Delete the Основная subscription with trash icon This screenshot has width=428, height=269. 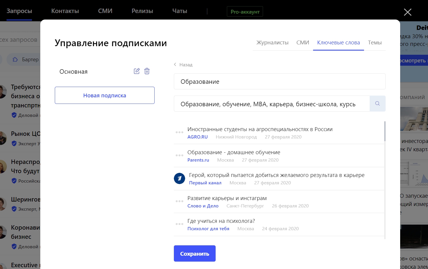(147, 71)
